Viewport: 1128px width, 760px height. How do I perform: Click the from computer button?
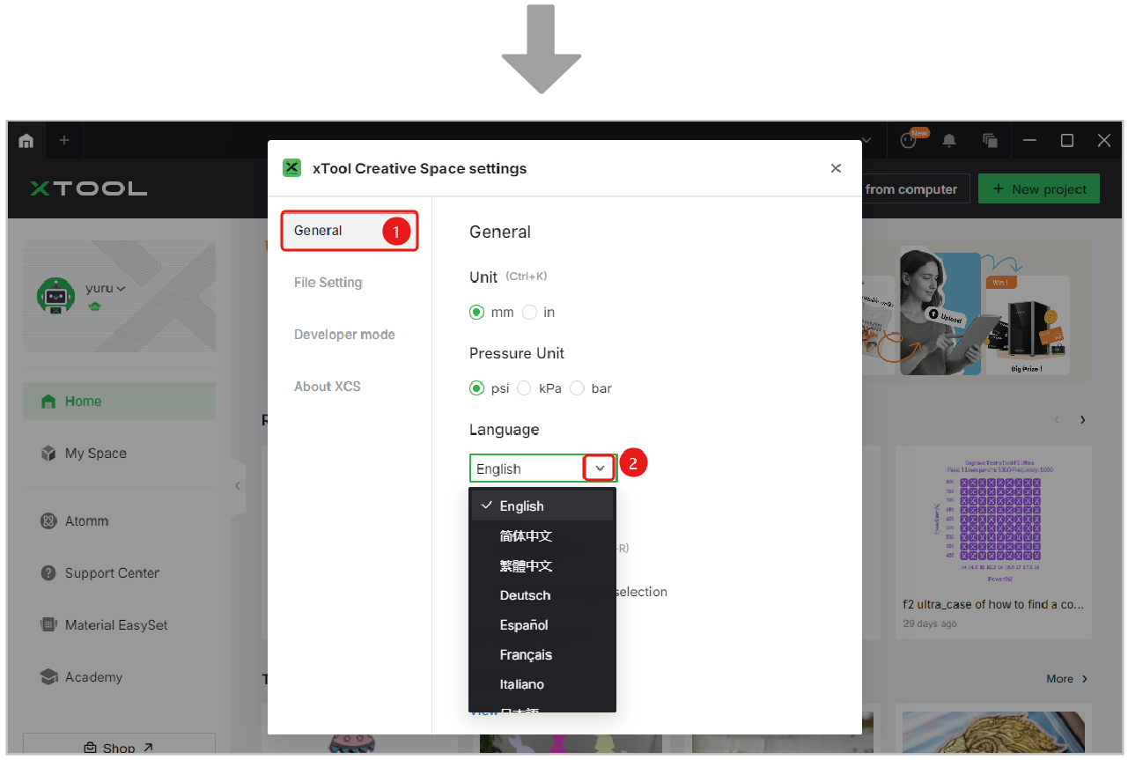pos(911,188)
